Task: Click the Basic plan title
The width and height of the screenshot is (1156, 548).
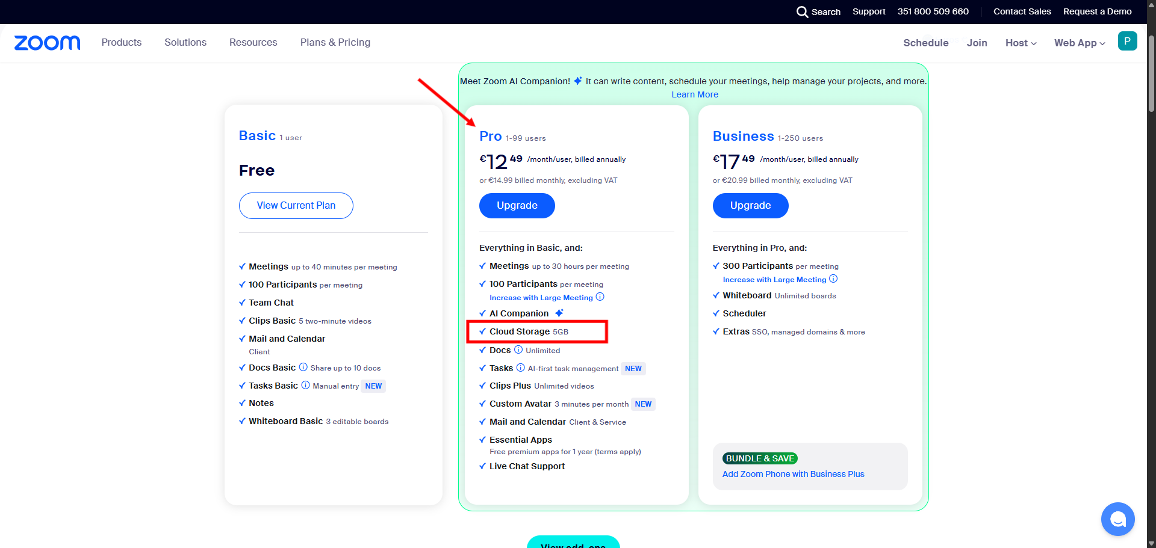Action: point(257,136)
